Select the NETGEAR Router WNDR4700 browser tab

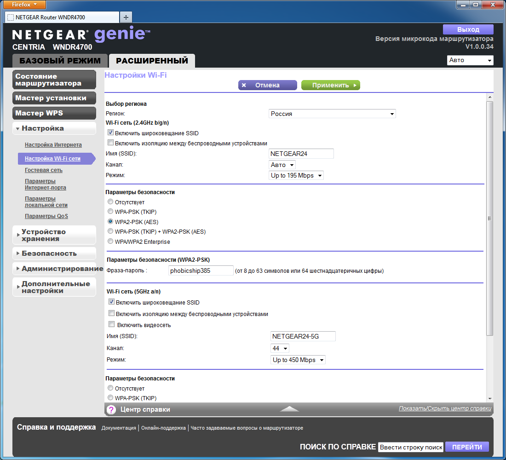point(62,17)
